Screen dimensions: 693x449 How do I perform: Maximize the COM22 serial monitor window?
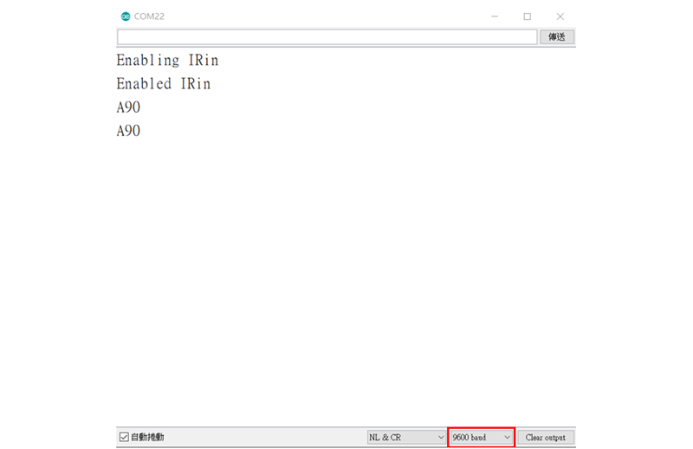point(527,16)
